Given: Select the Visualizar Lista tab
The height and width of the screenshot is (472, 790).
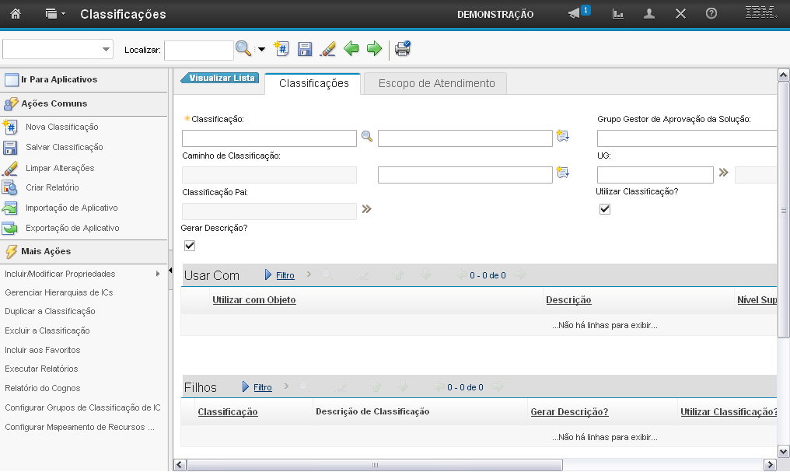Looking at the screenshot, I should coord(222,78).
